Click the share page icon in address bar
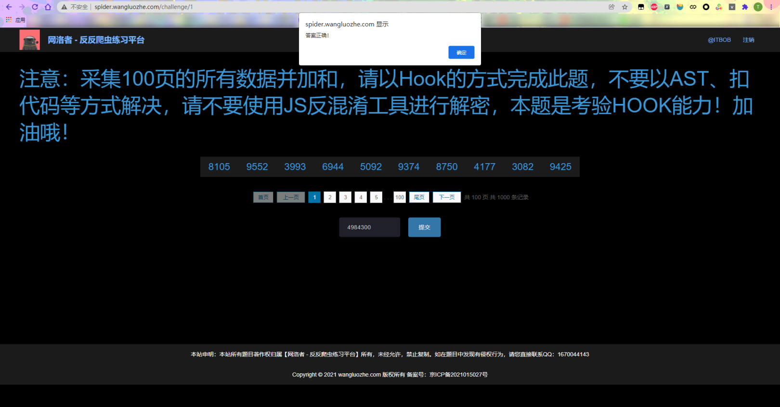The height and width of the screenshot is (407, 780). click(611, 7)
